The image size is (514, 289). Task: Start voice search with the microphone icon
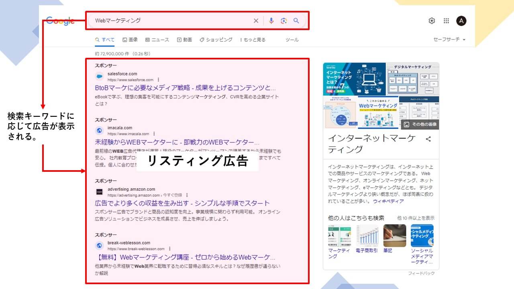click(x=271, y=21)
